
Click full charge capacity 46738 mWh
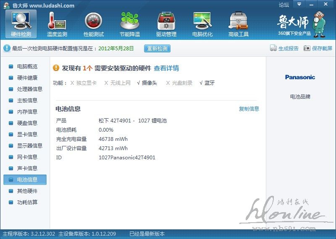coord(113,139)
